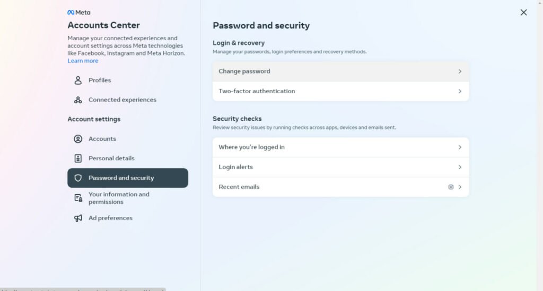
Task: Expand Change password with its chevron
Action: [460, 71]
